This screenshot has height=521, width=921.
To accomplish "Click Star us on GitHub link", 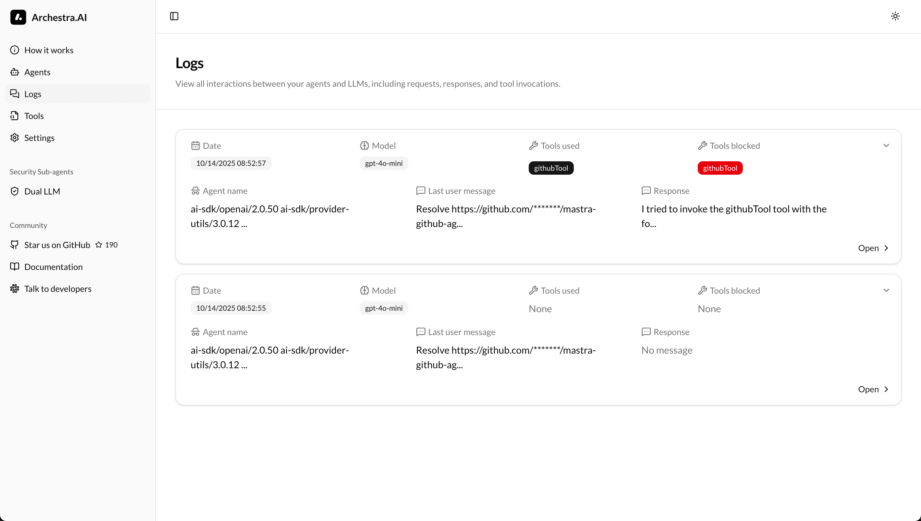I will 57,245.
